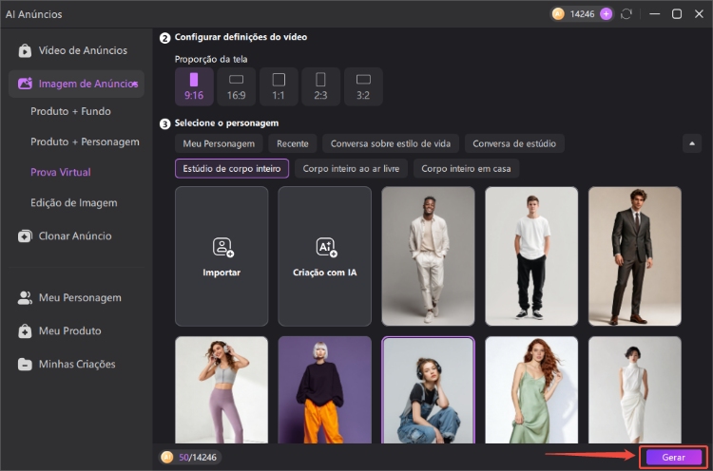Click the refresh credits icon
713x471 pixels.
click(x=626, y=14)
